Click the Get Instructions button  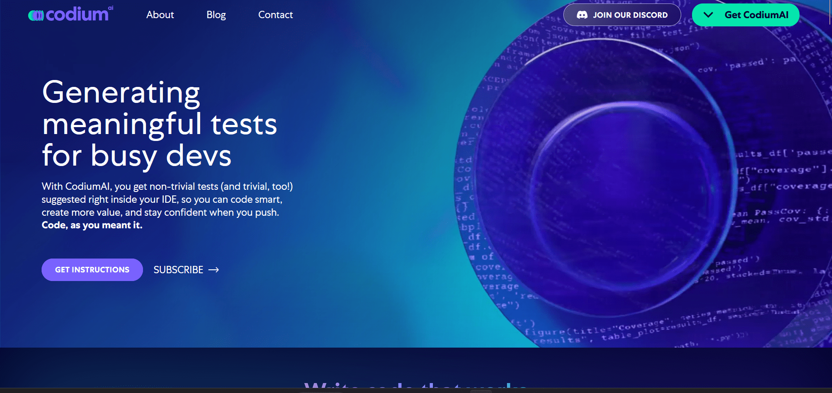coord(92,270)
